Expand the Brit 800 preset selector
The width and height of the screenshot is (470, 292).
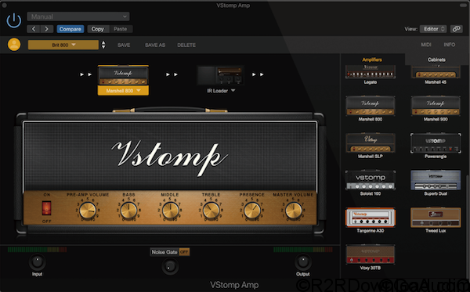63,45
